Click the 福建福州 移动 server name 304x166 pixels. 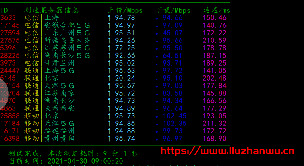pyautogui.click(x=60, y=131)
